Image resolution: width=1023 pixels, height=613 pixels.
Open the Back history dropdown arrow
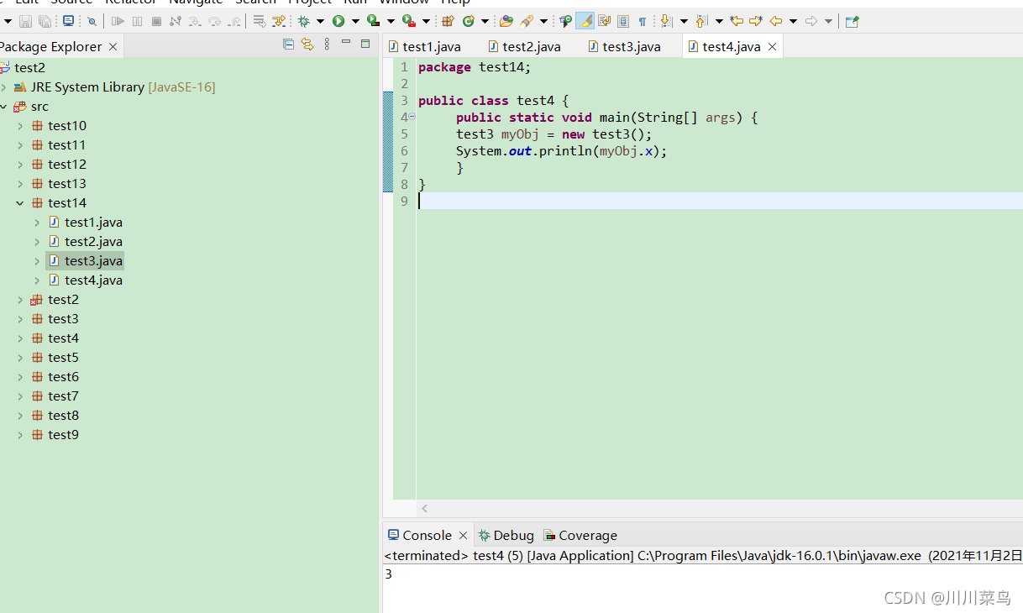(793, 21)
